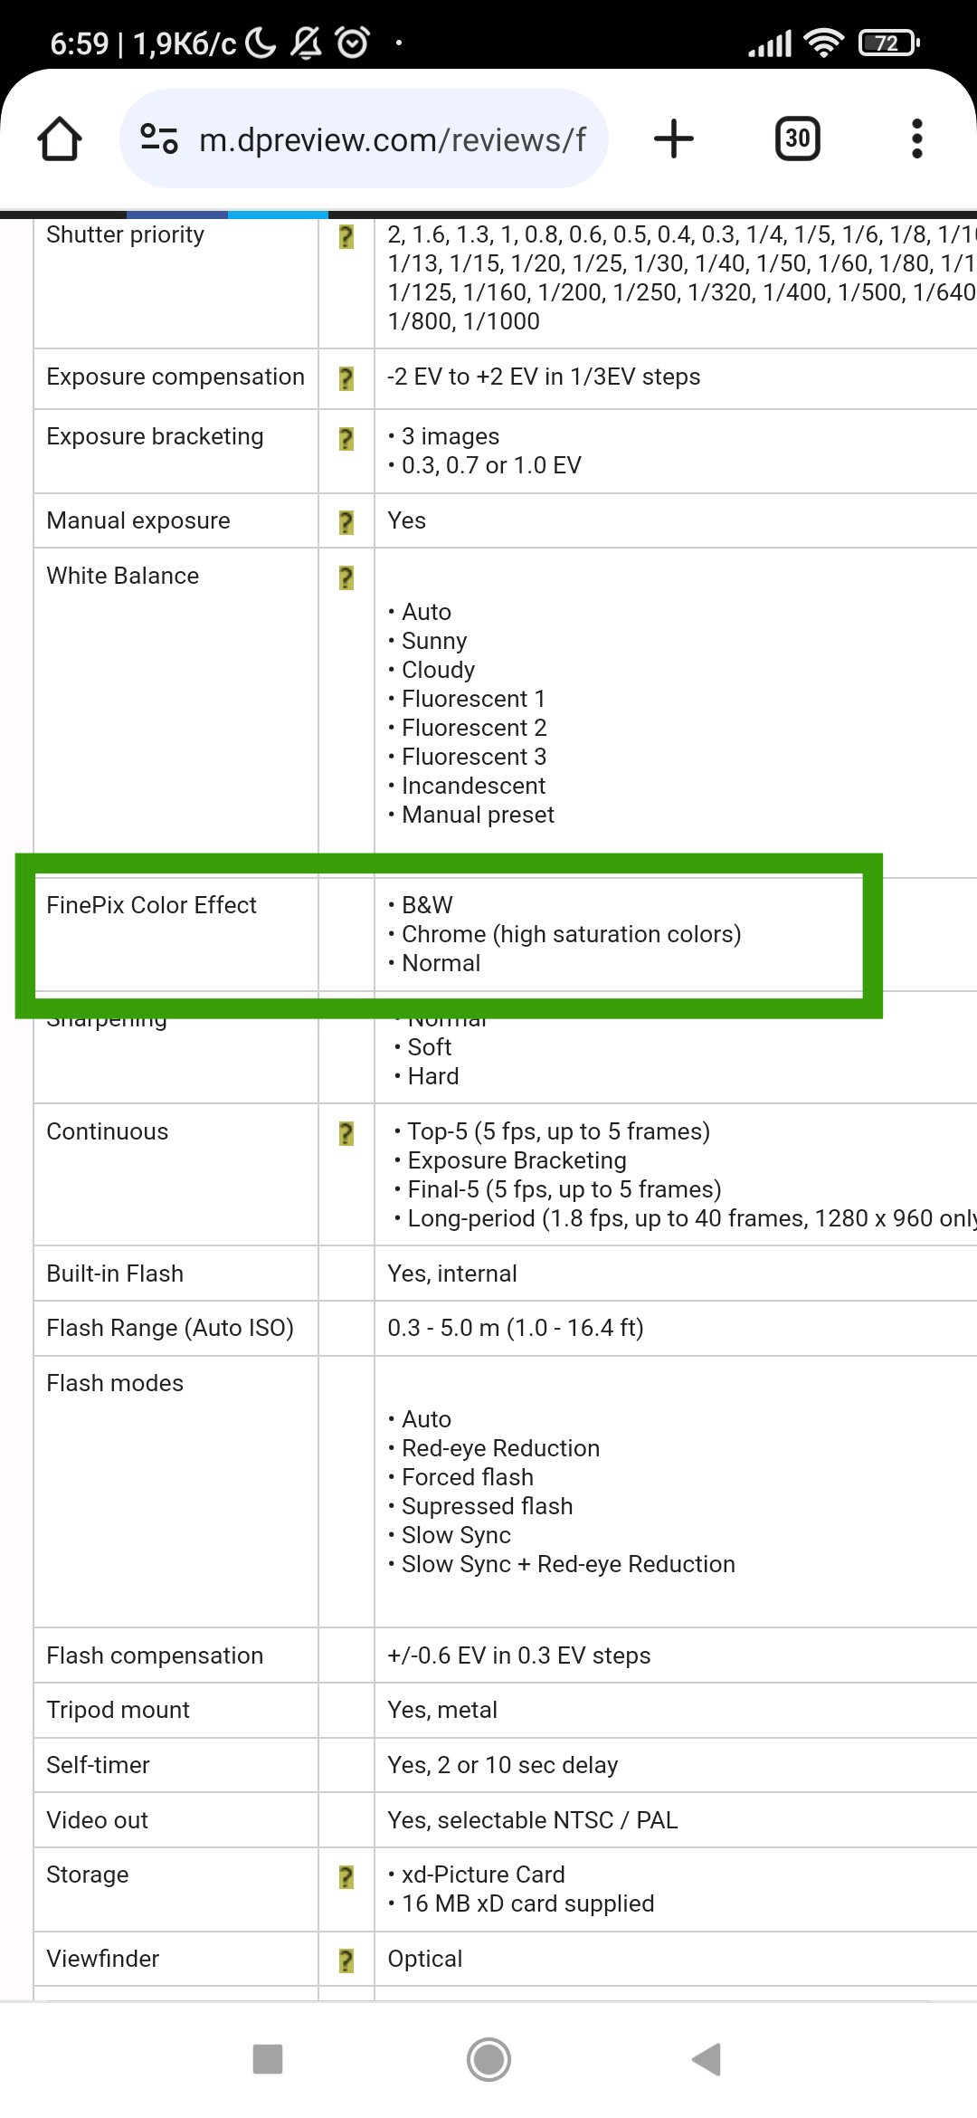Screen dimensions: 977x2118
Task: Open the three-dot browser menu
Action: (x=916, y=139)
